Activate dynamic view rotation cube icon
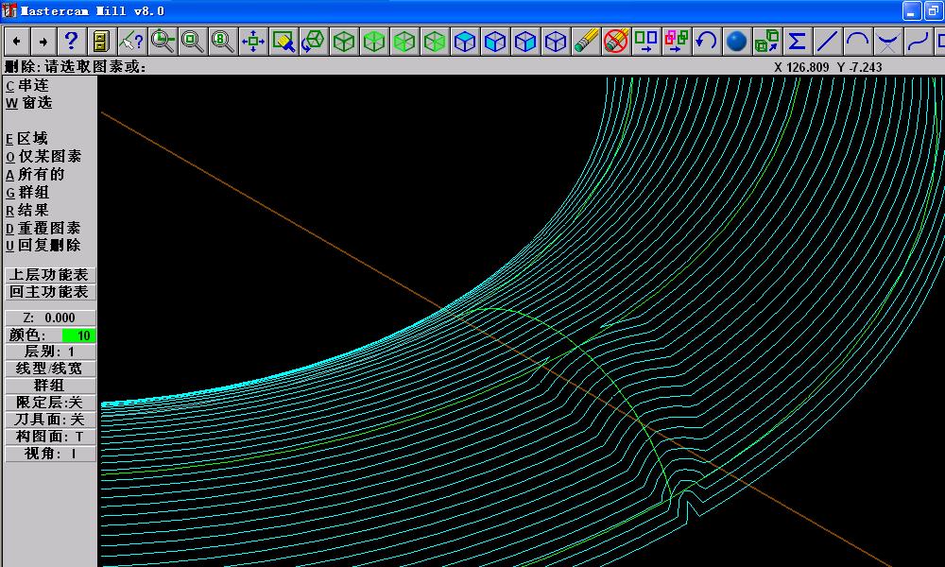The image size is (945, 567). click(x=313, y=41)
